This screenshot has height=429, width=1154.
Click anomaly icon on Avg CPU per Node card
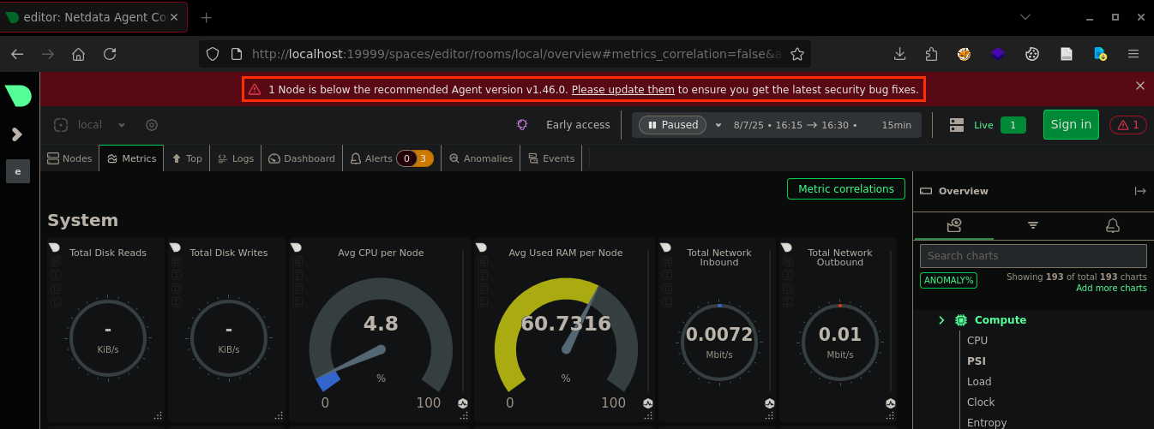(x=464, y=403)
